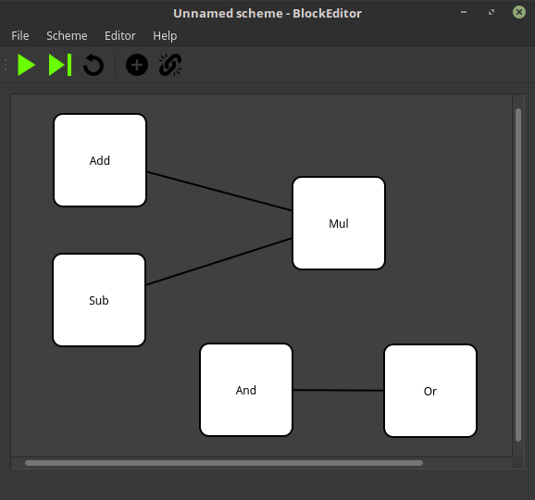535x500 pixels.
Task: Click the vertical scrollbar of the canvas
Action: tap(518, 275)
